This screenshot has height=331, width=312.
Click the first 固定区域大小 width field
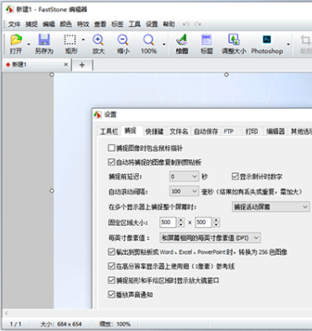pos(167,222)
